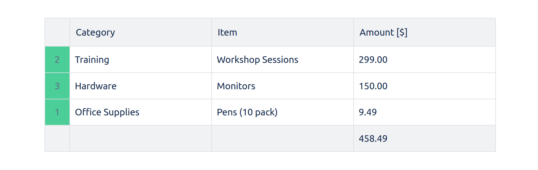Image resolution: width=538 pixels, height=170 pixels.
Task: Select the Pens (10 pack) item cell
Action: point(247,112)
